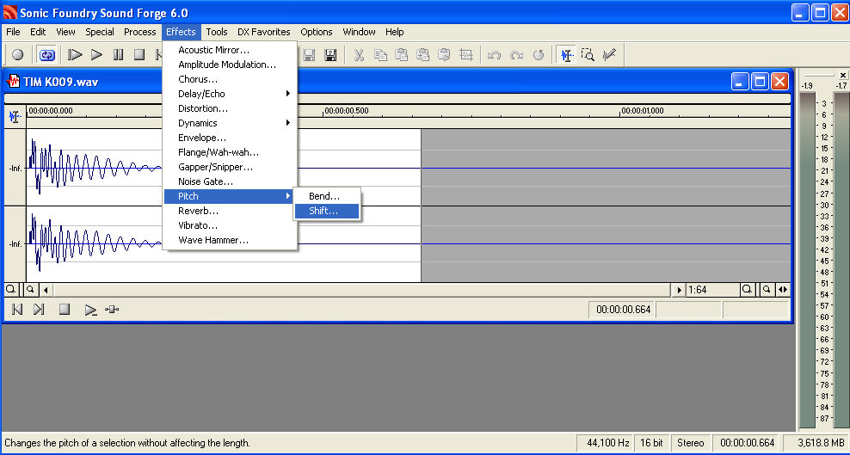Click the Play button in the toolbar
This screenshot has height=455, width=850.
[96, 55]
